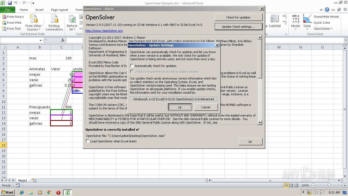Tick Check for experimental releases checkbox
348x196 pixels.
click(132, 72)
